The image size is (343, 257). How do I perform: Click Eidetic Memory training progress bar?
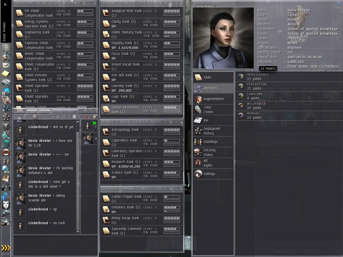[x=172, y=36]
